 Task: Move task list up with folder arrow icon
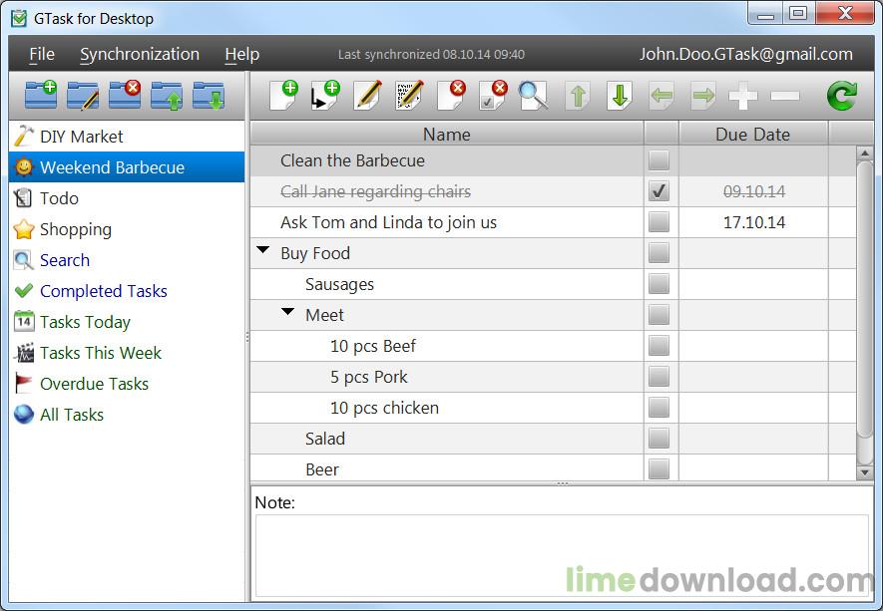pos(167,95)
